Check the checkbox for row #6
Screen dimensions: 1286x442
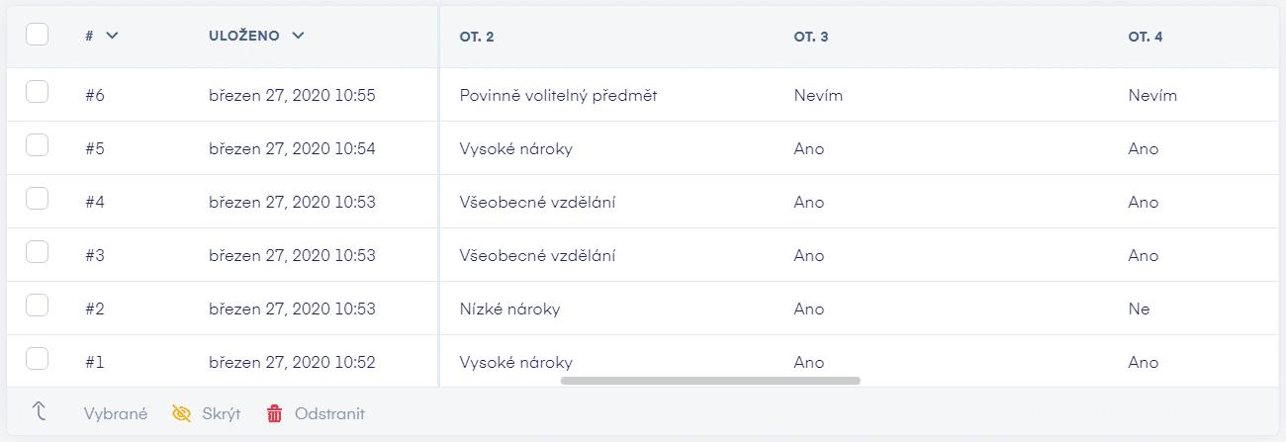[x=37, y=92]
